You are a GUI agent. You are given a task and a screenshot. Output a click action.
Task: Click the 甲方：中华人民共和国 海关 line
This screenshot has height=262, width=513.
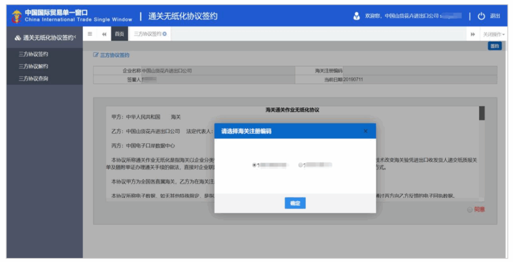pos(146,117)
